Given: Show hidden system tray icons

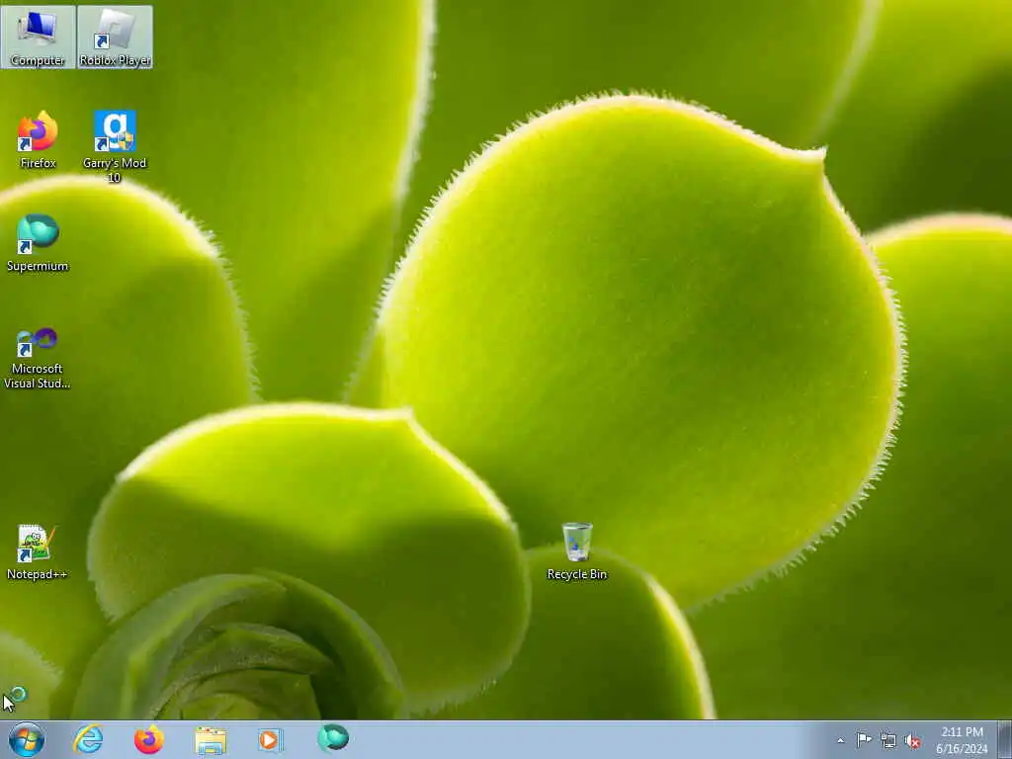Looking at the screenshot, I should 840,741.
